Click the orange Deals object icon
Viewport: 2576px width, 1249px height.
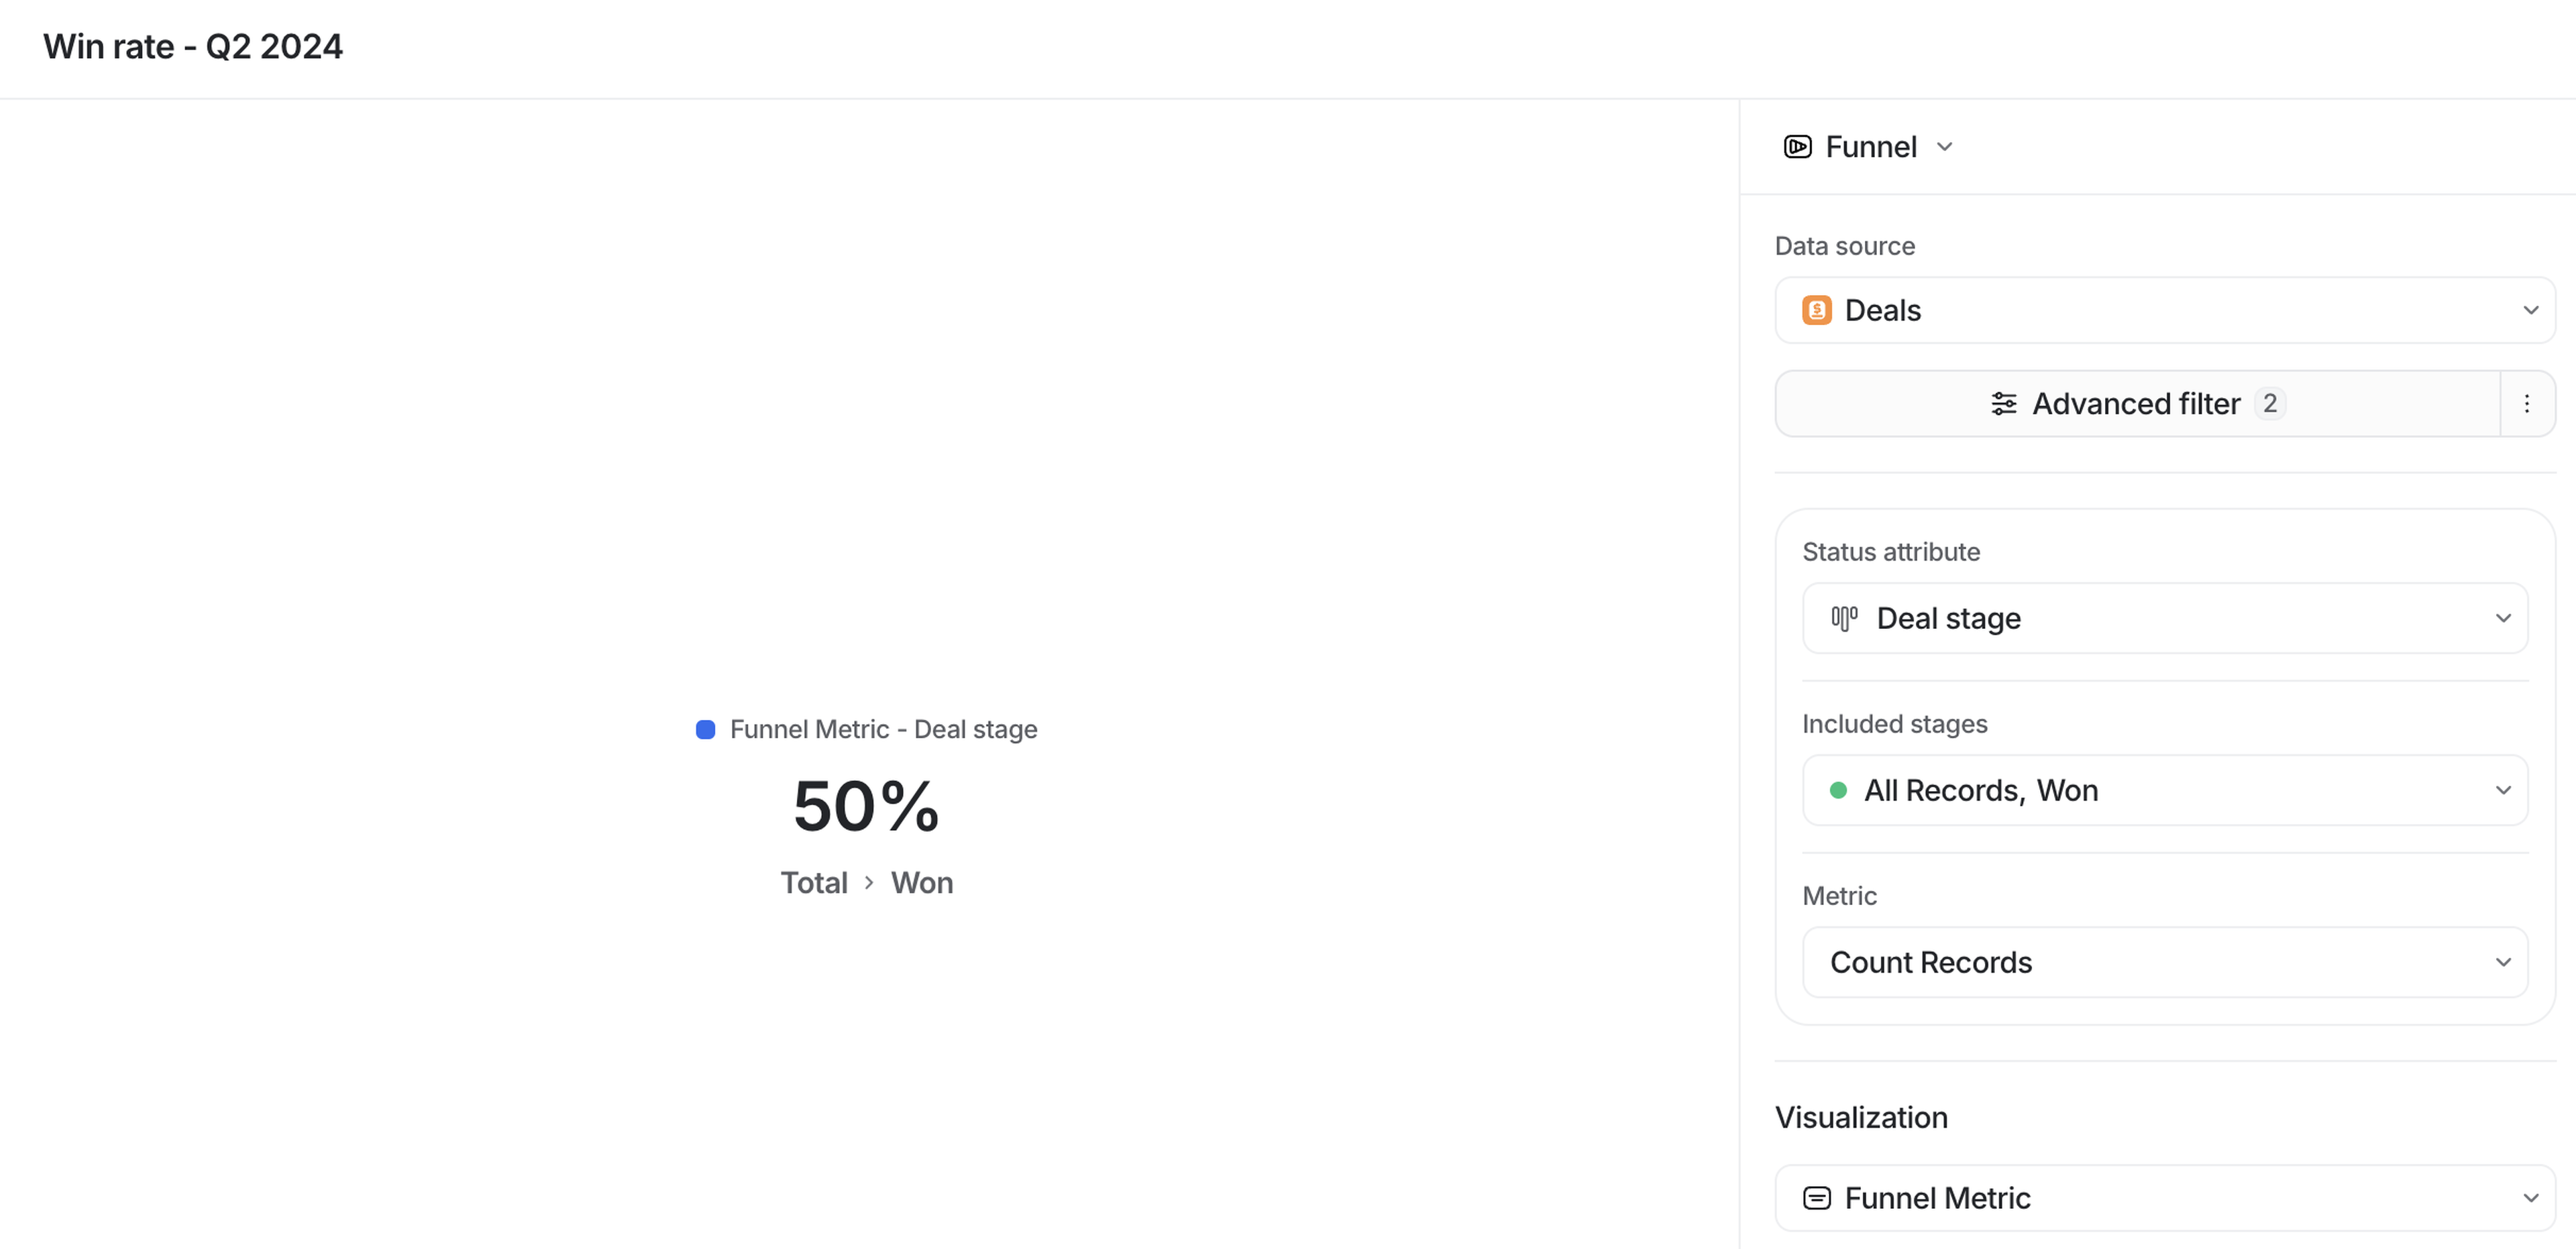(x=1816, y=311)
